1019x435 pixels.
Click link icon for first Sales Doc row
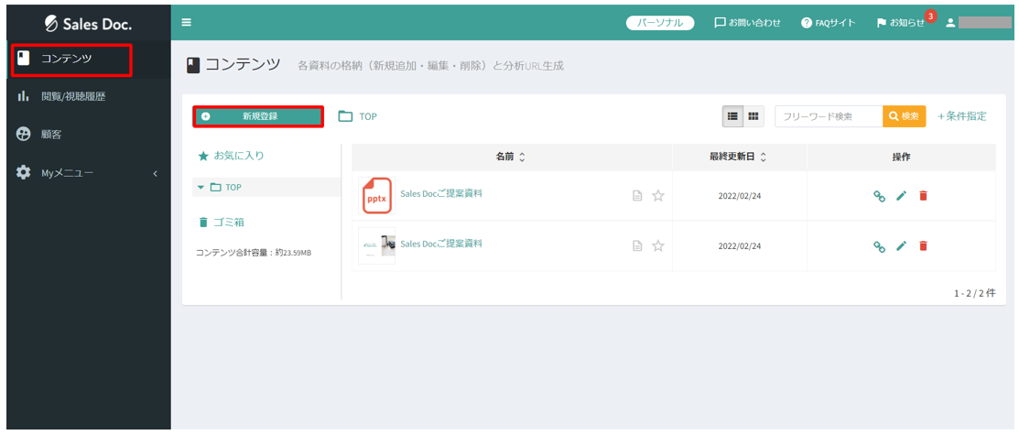pyautogui.click(x=879, y=196)
